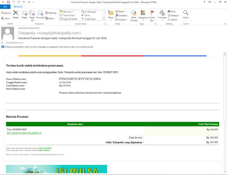Undo last action in title bar

click(x=14, y=2)
